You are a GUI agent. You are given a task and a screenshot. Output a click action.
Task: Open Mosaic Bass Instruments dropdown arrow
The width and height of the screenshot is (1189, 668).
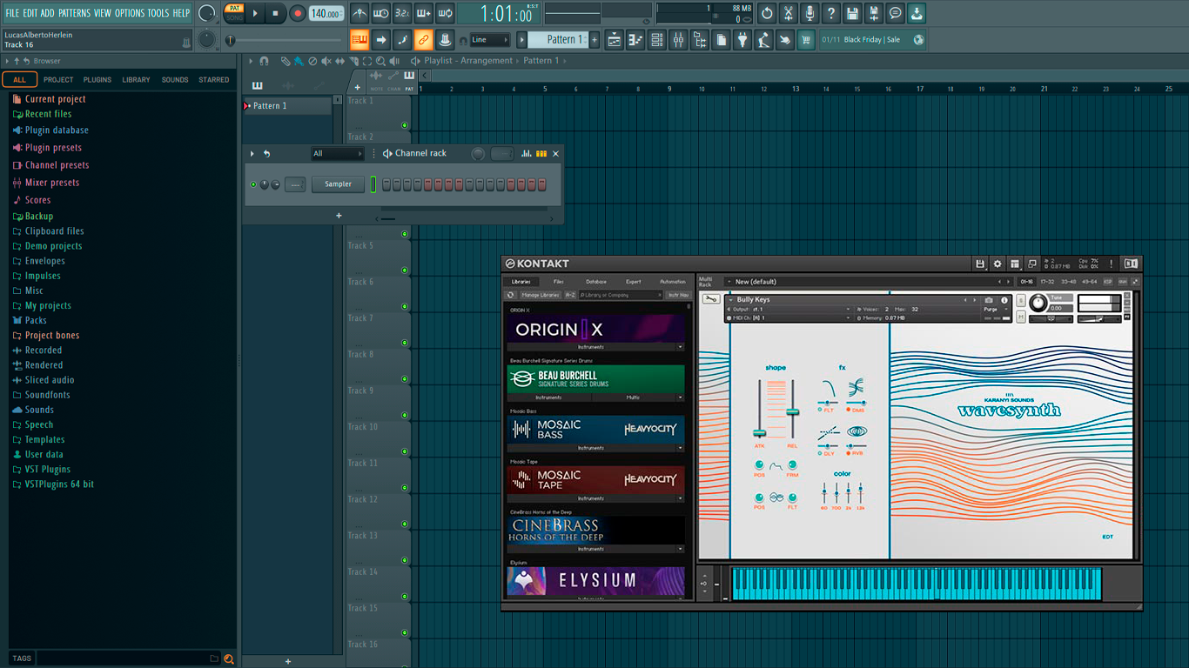681,448
